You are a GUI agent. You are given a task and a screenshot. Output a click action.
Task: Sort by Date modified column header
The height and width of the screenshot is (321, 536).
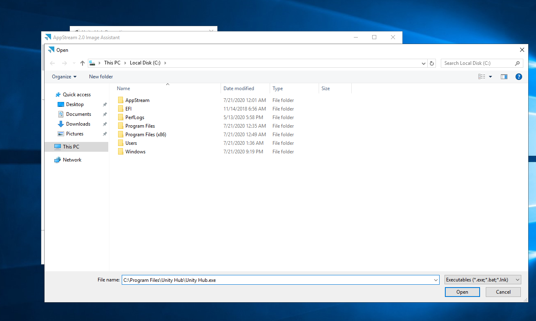[x=239, y=89]
